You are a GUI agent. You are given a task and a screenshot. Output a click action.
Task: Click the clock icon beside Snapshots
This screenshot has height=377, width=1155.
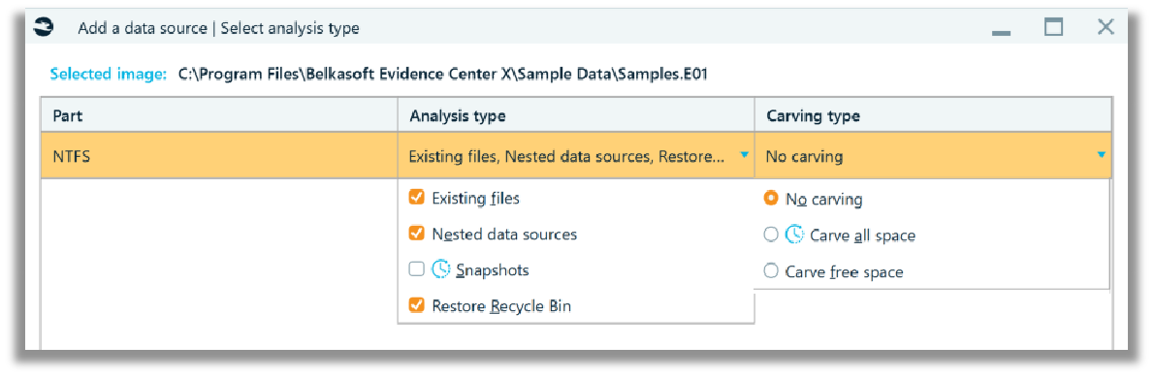click(x=440, y=269)
